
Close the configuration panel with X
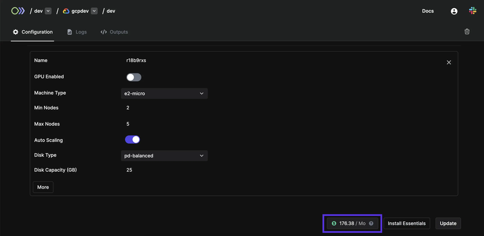[x=449, y=63]
